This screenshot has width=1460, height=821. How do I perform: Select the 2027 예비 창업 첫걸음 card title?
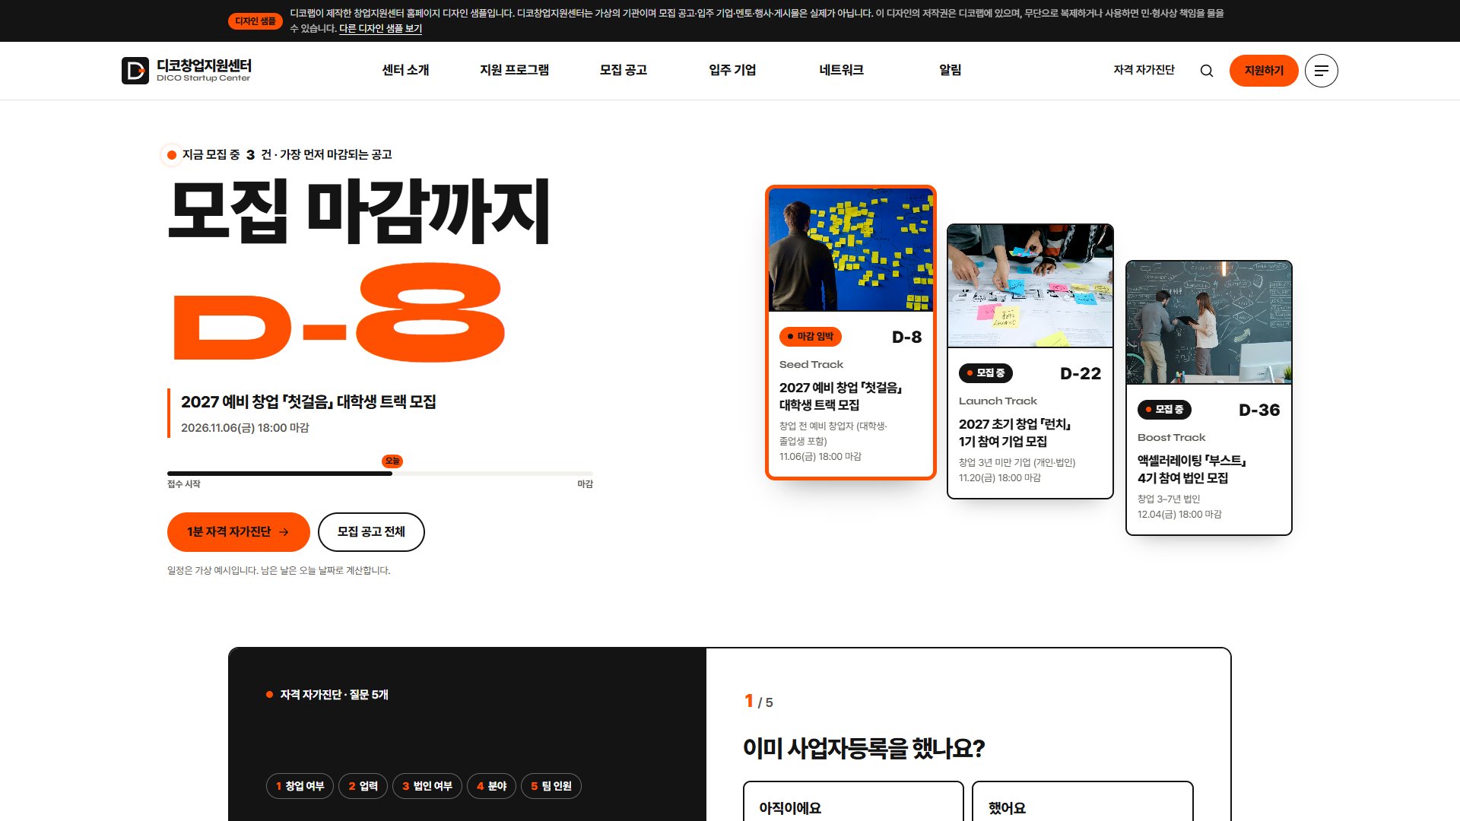pos(840,396)
